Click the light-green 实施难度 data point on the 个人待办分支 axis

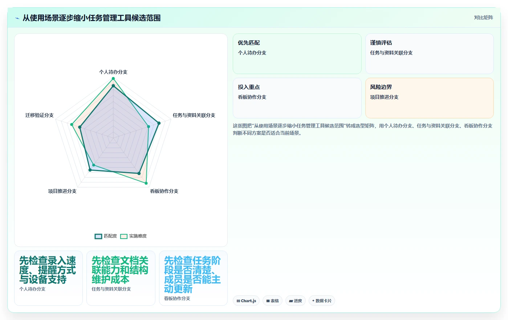(113, 78)
